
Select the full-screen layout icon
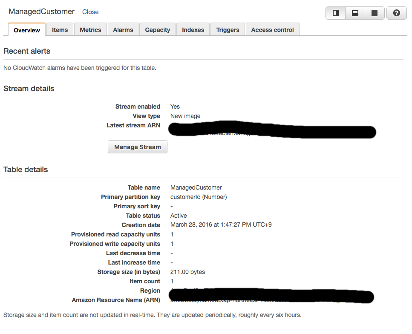click(x=375, y=13)
